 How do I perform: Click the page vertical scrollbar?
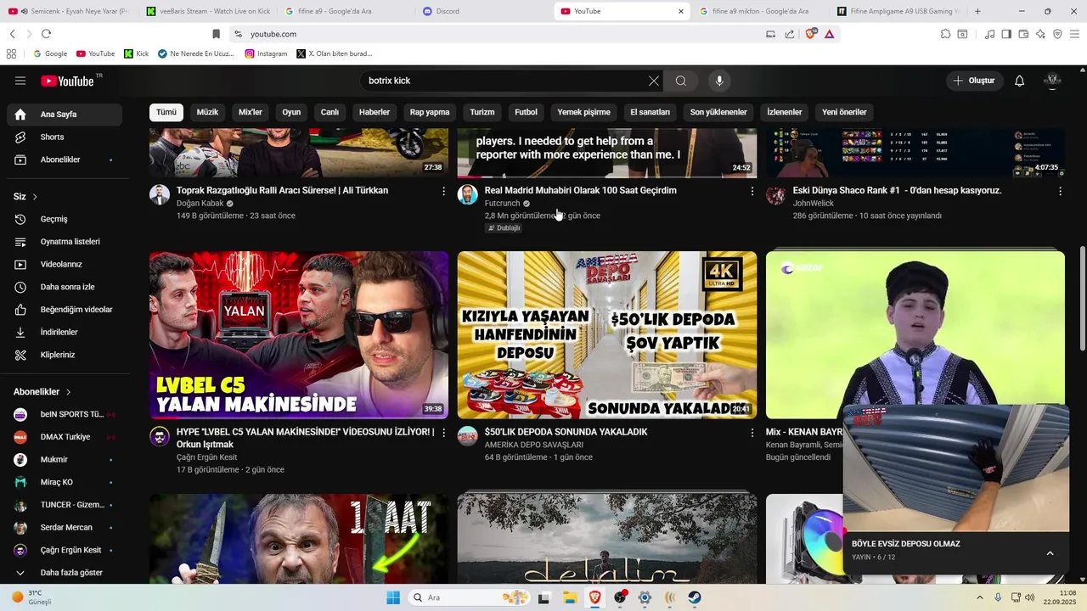pyautogui.click(x=1082, y=298)
